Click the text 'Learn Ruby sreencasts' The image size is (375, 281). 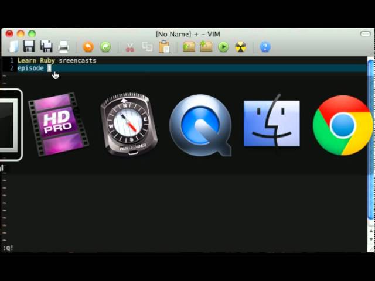[57, 61]
